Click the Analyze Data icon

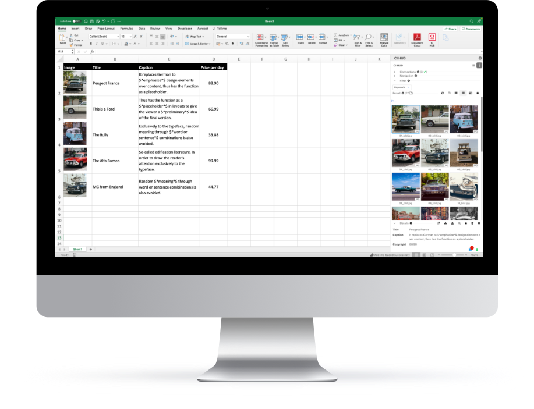pos(384,37)
